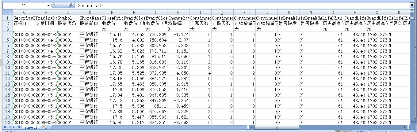Click cell G8 with value 815.11
The height and width of the screenshot is (132, 417).
tap(156, 57)
